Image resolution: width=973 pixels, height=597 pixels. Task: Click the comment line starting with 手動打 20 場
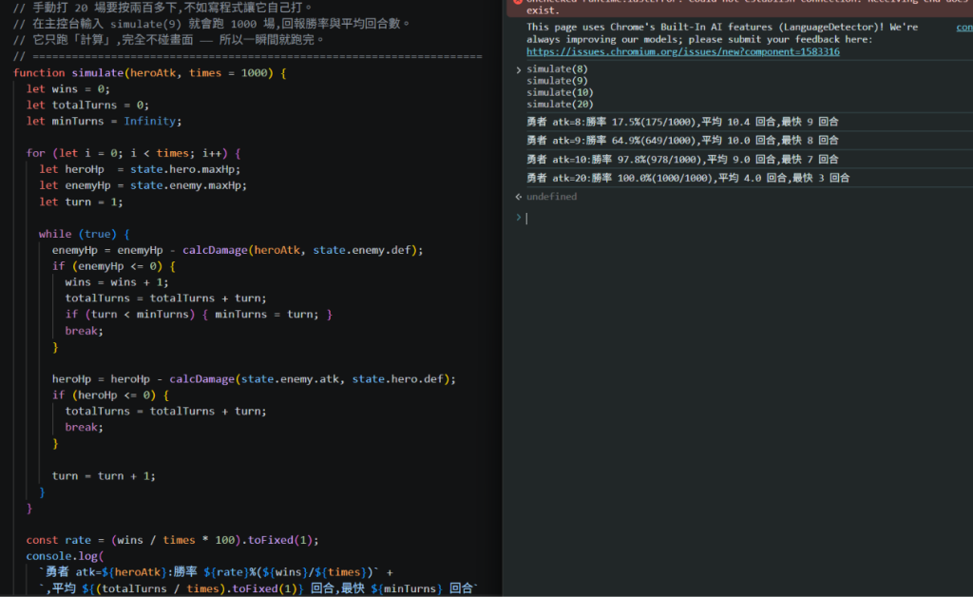point(162,8)
